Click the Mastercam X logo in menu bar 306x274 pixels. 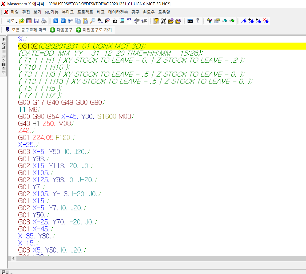click(6, 12)
